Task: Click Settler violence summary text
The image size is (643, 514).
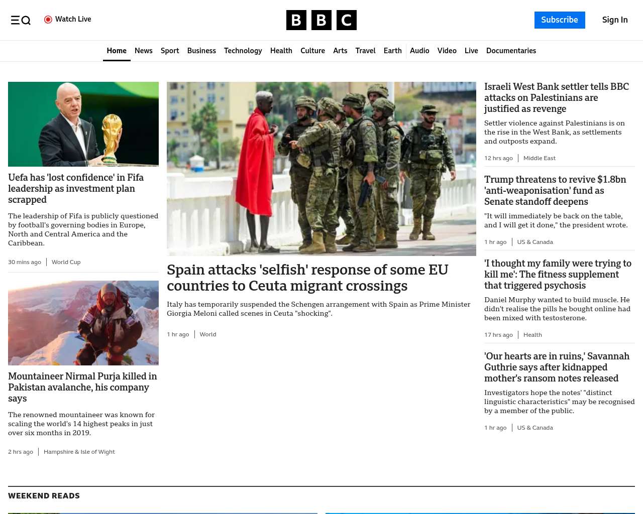Action: coord(555,132)
